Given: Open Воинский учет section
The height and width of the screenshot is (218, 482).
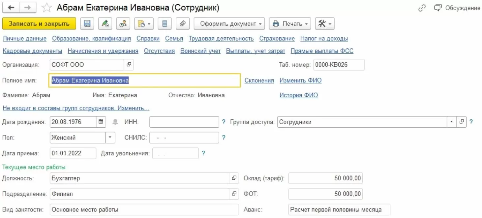Looking at the screenshot, I should coord(200,51).
